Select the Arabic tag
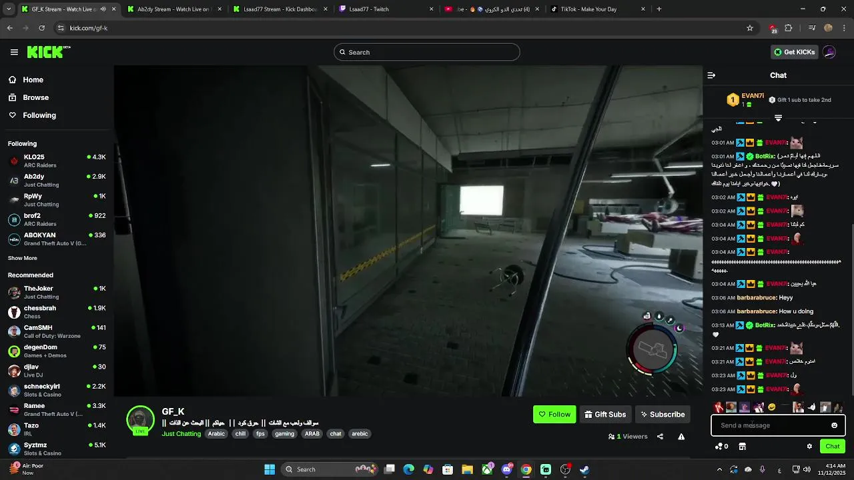 click(216, 433)
